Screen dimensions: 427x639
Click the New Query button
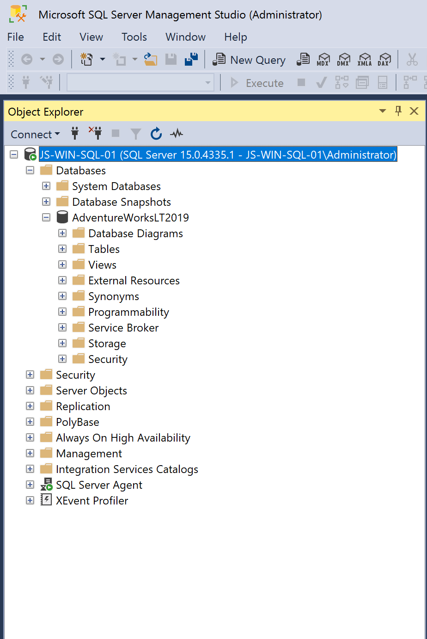[x=249, y=60]
